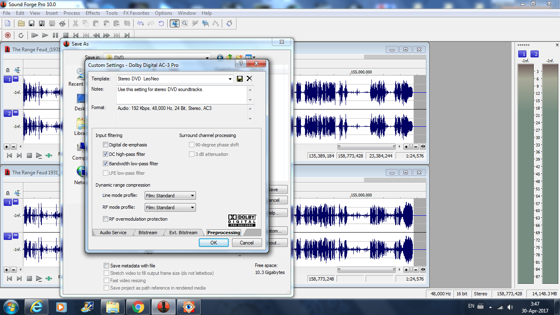
Task: Click the Repeat toolbar icon
Action: (x=161, y=23)
